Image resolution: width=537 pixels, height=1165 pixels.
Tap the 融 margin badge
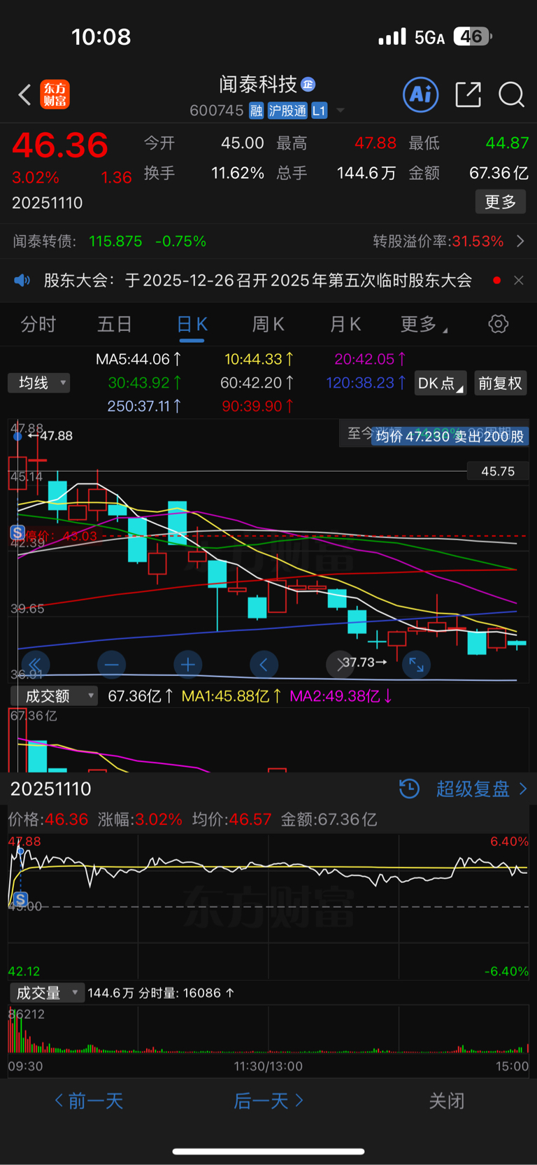point(256,111)
